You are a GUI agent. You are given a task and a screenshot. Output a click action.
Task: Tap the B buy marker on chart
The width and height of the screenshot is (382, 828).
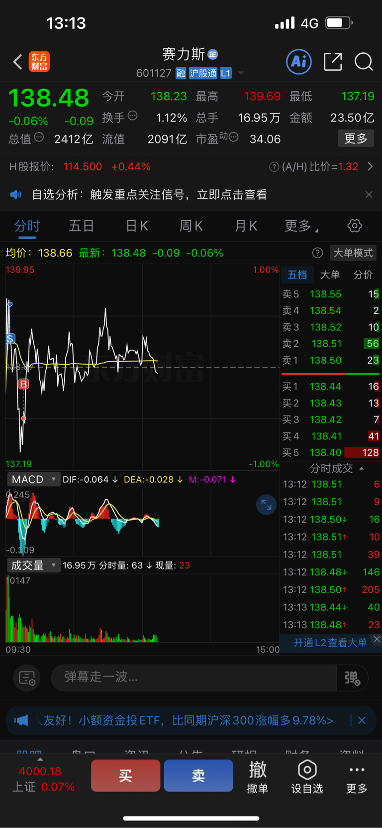pos(23,384)
